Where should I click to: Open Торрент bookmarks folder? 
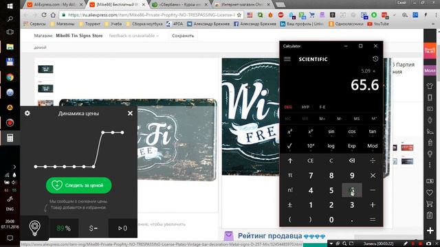(89, 24)
